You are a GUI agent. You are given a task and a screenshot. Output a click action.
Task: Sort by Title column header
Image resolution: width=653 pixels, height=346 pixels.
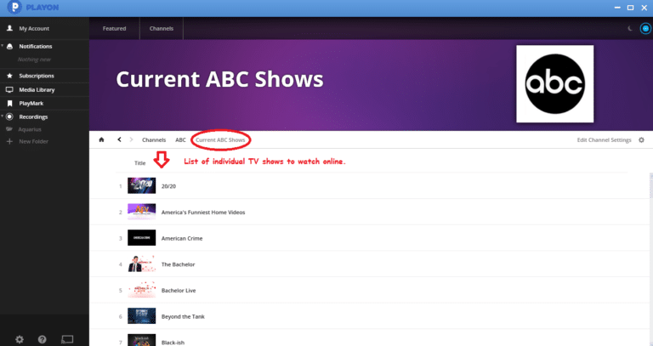point(140,163)
